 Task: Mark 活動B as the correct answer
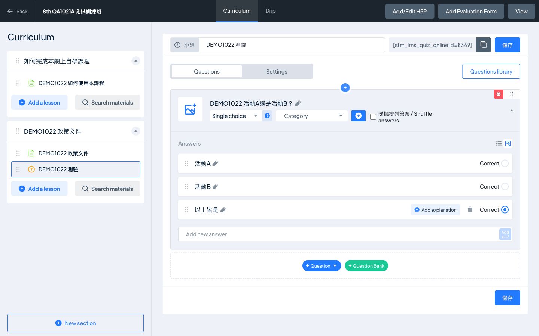(505, 186)
